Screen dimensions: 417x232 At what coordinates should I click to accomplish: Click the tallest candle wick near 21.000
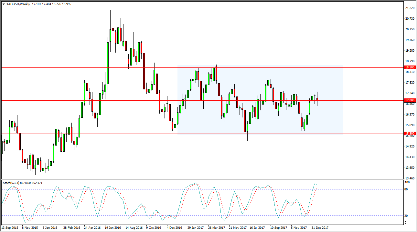point(110,19)
